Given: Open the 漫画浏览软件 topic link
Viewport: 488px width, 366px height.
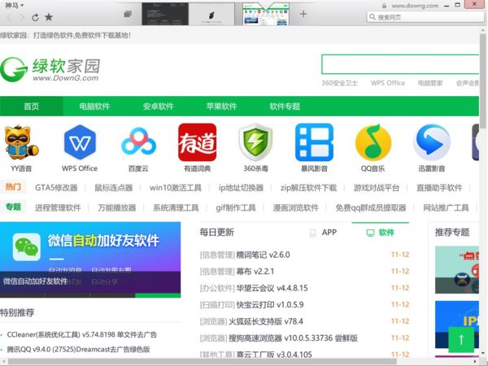Looking at the screenshot, I should [296, 207].
